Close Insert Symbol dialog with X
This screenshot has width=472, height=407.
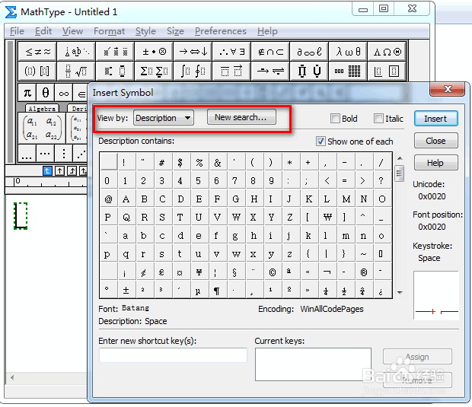(448, 89)
